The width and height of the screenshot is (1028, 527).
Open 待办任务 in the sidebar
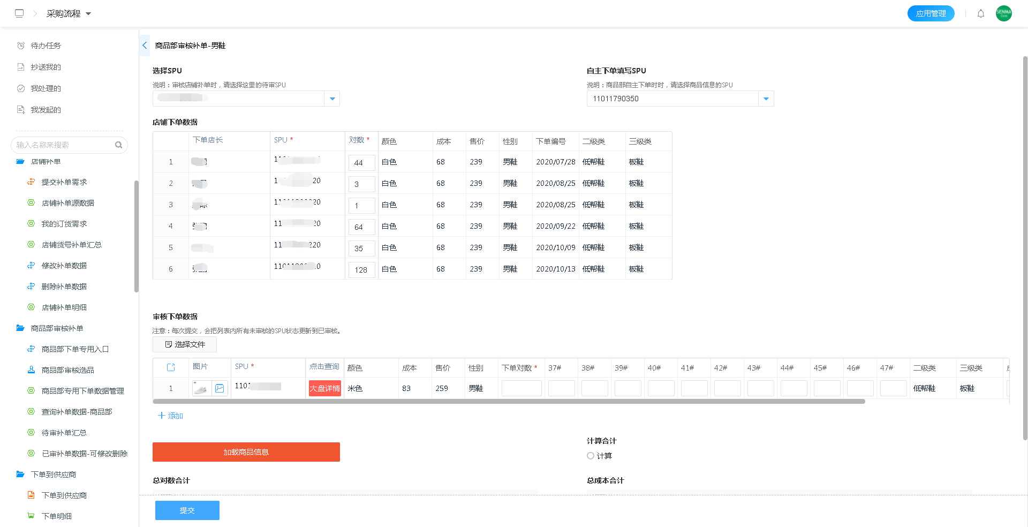46,46
